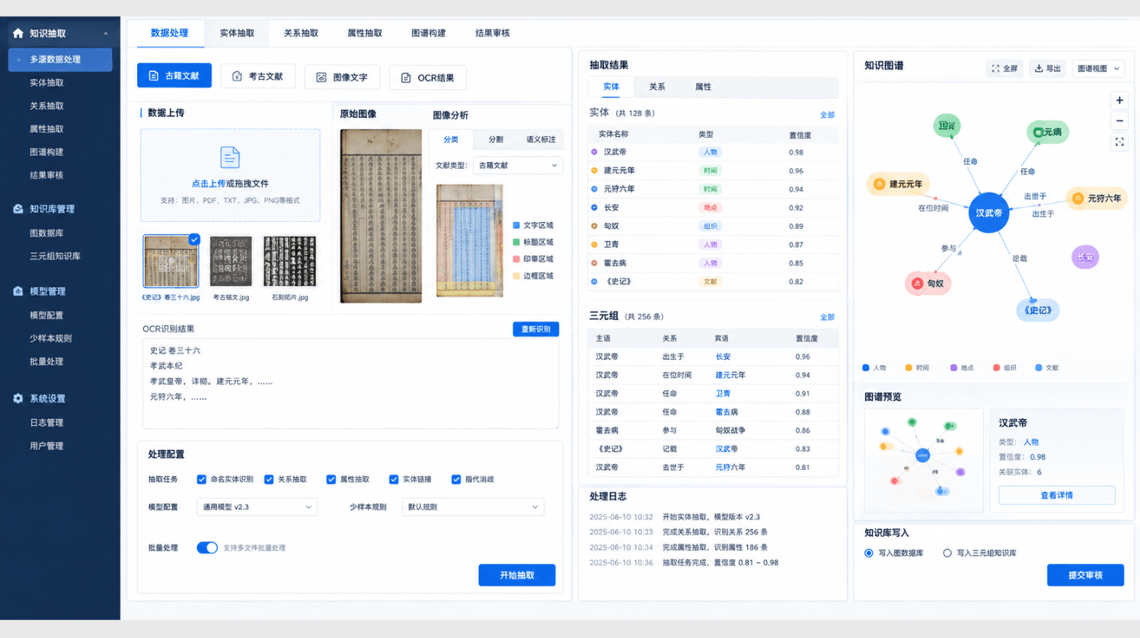Click the fit-to-screen icon below zoom buttons

coord(1119,142)
